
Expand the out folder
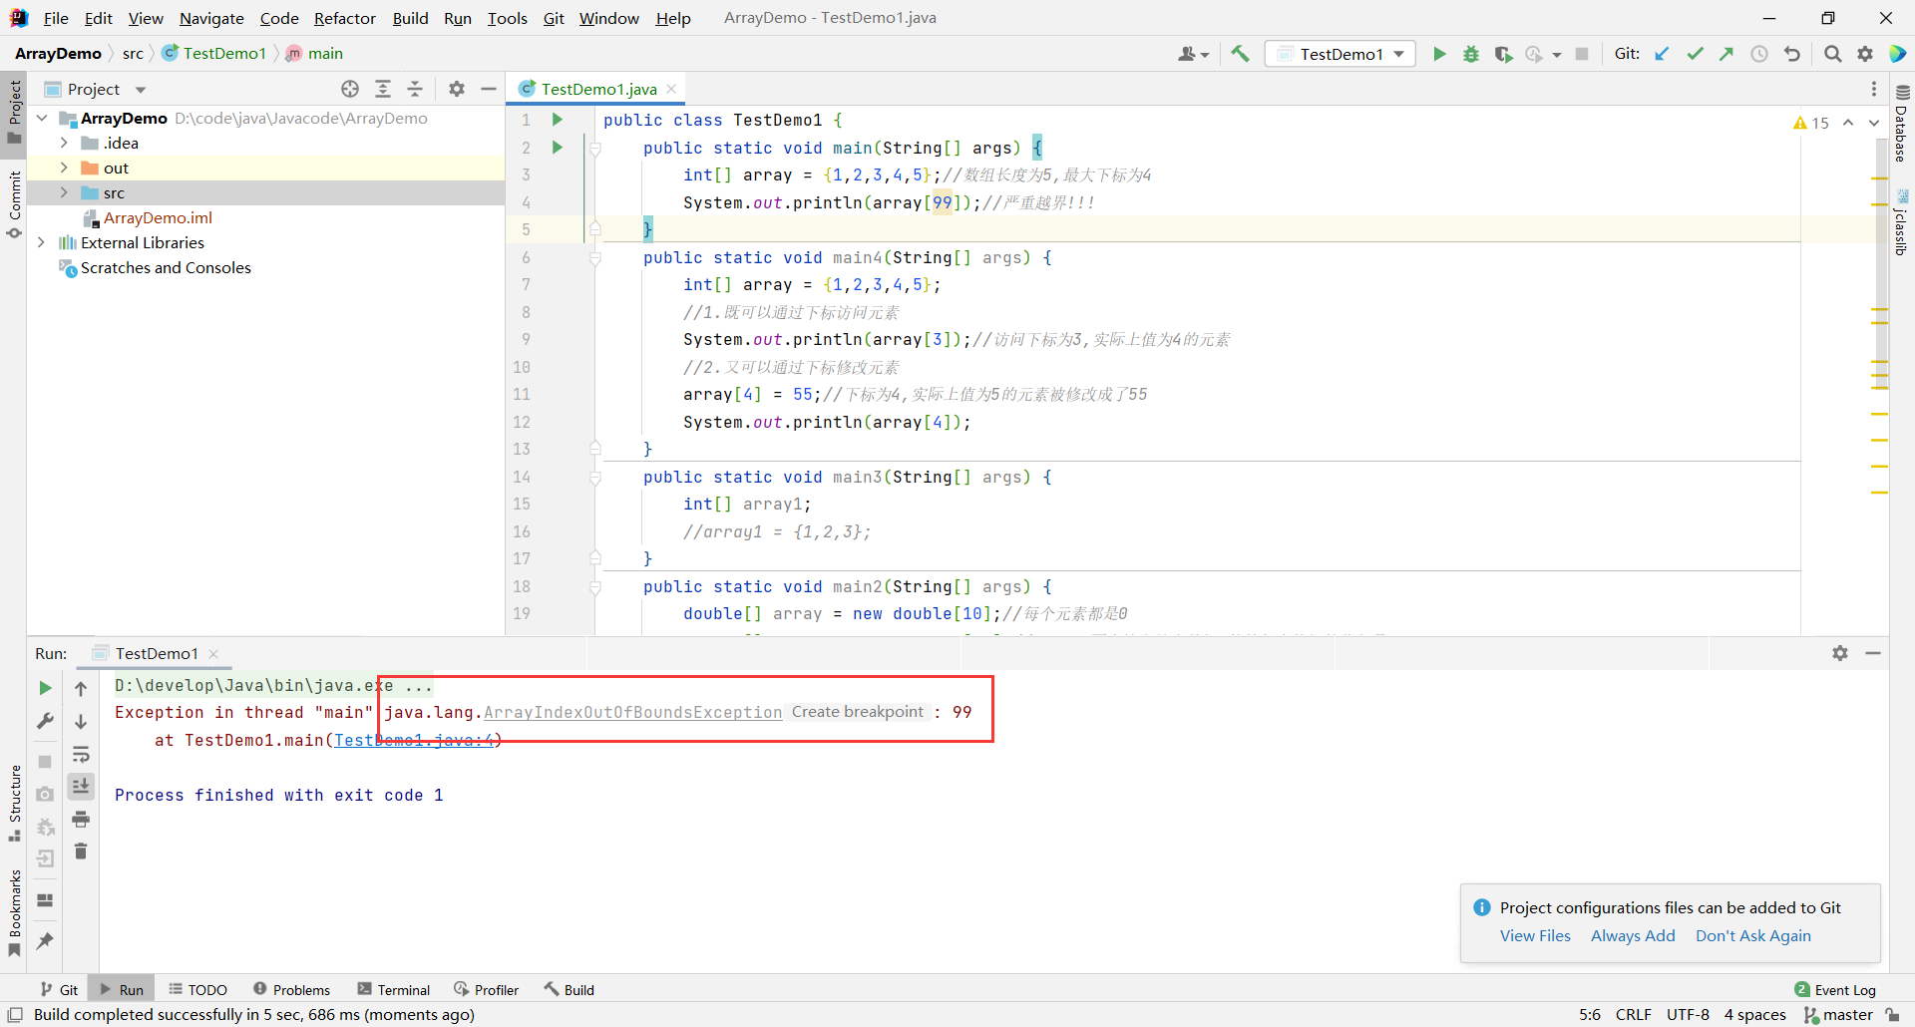[64, 168]
